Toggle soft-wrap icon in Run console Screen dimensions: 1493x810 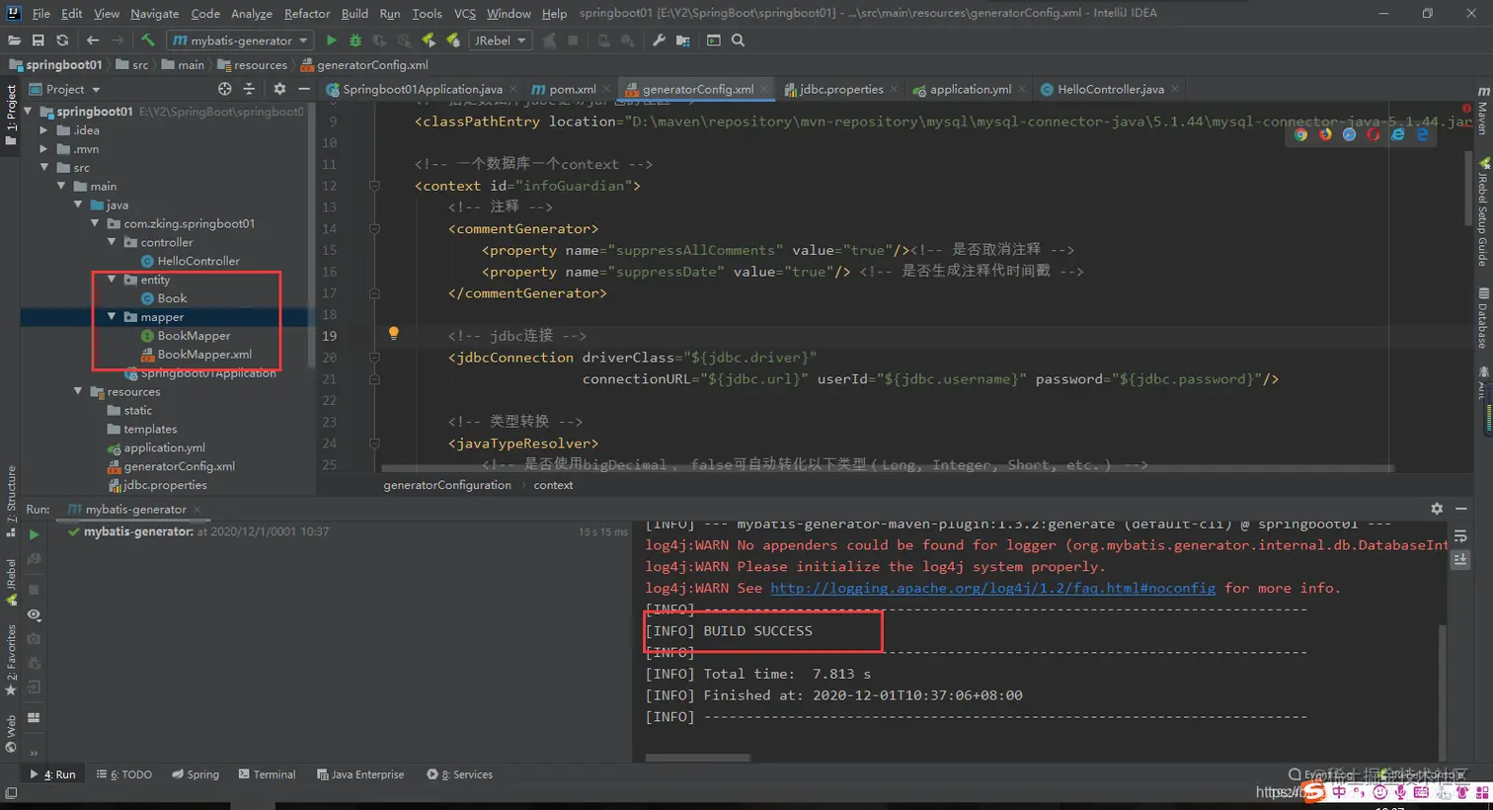click(1460, 536)
